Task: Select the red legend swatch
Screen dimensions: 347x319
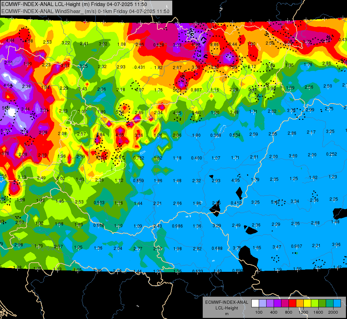Action: click(292, 303)
